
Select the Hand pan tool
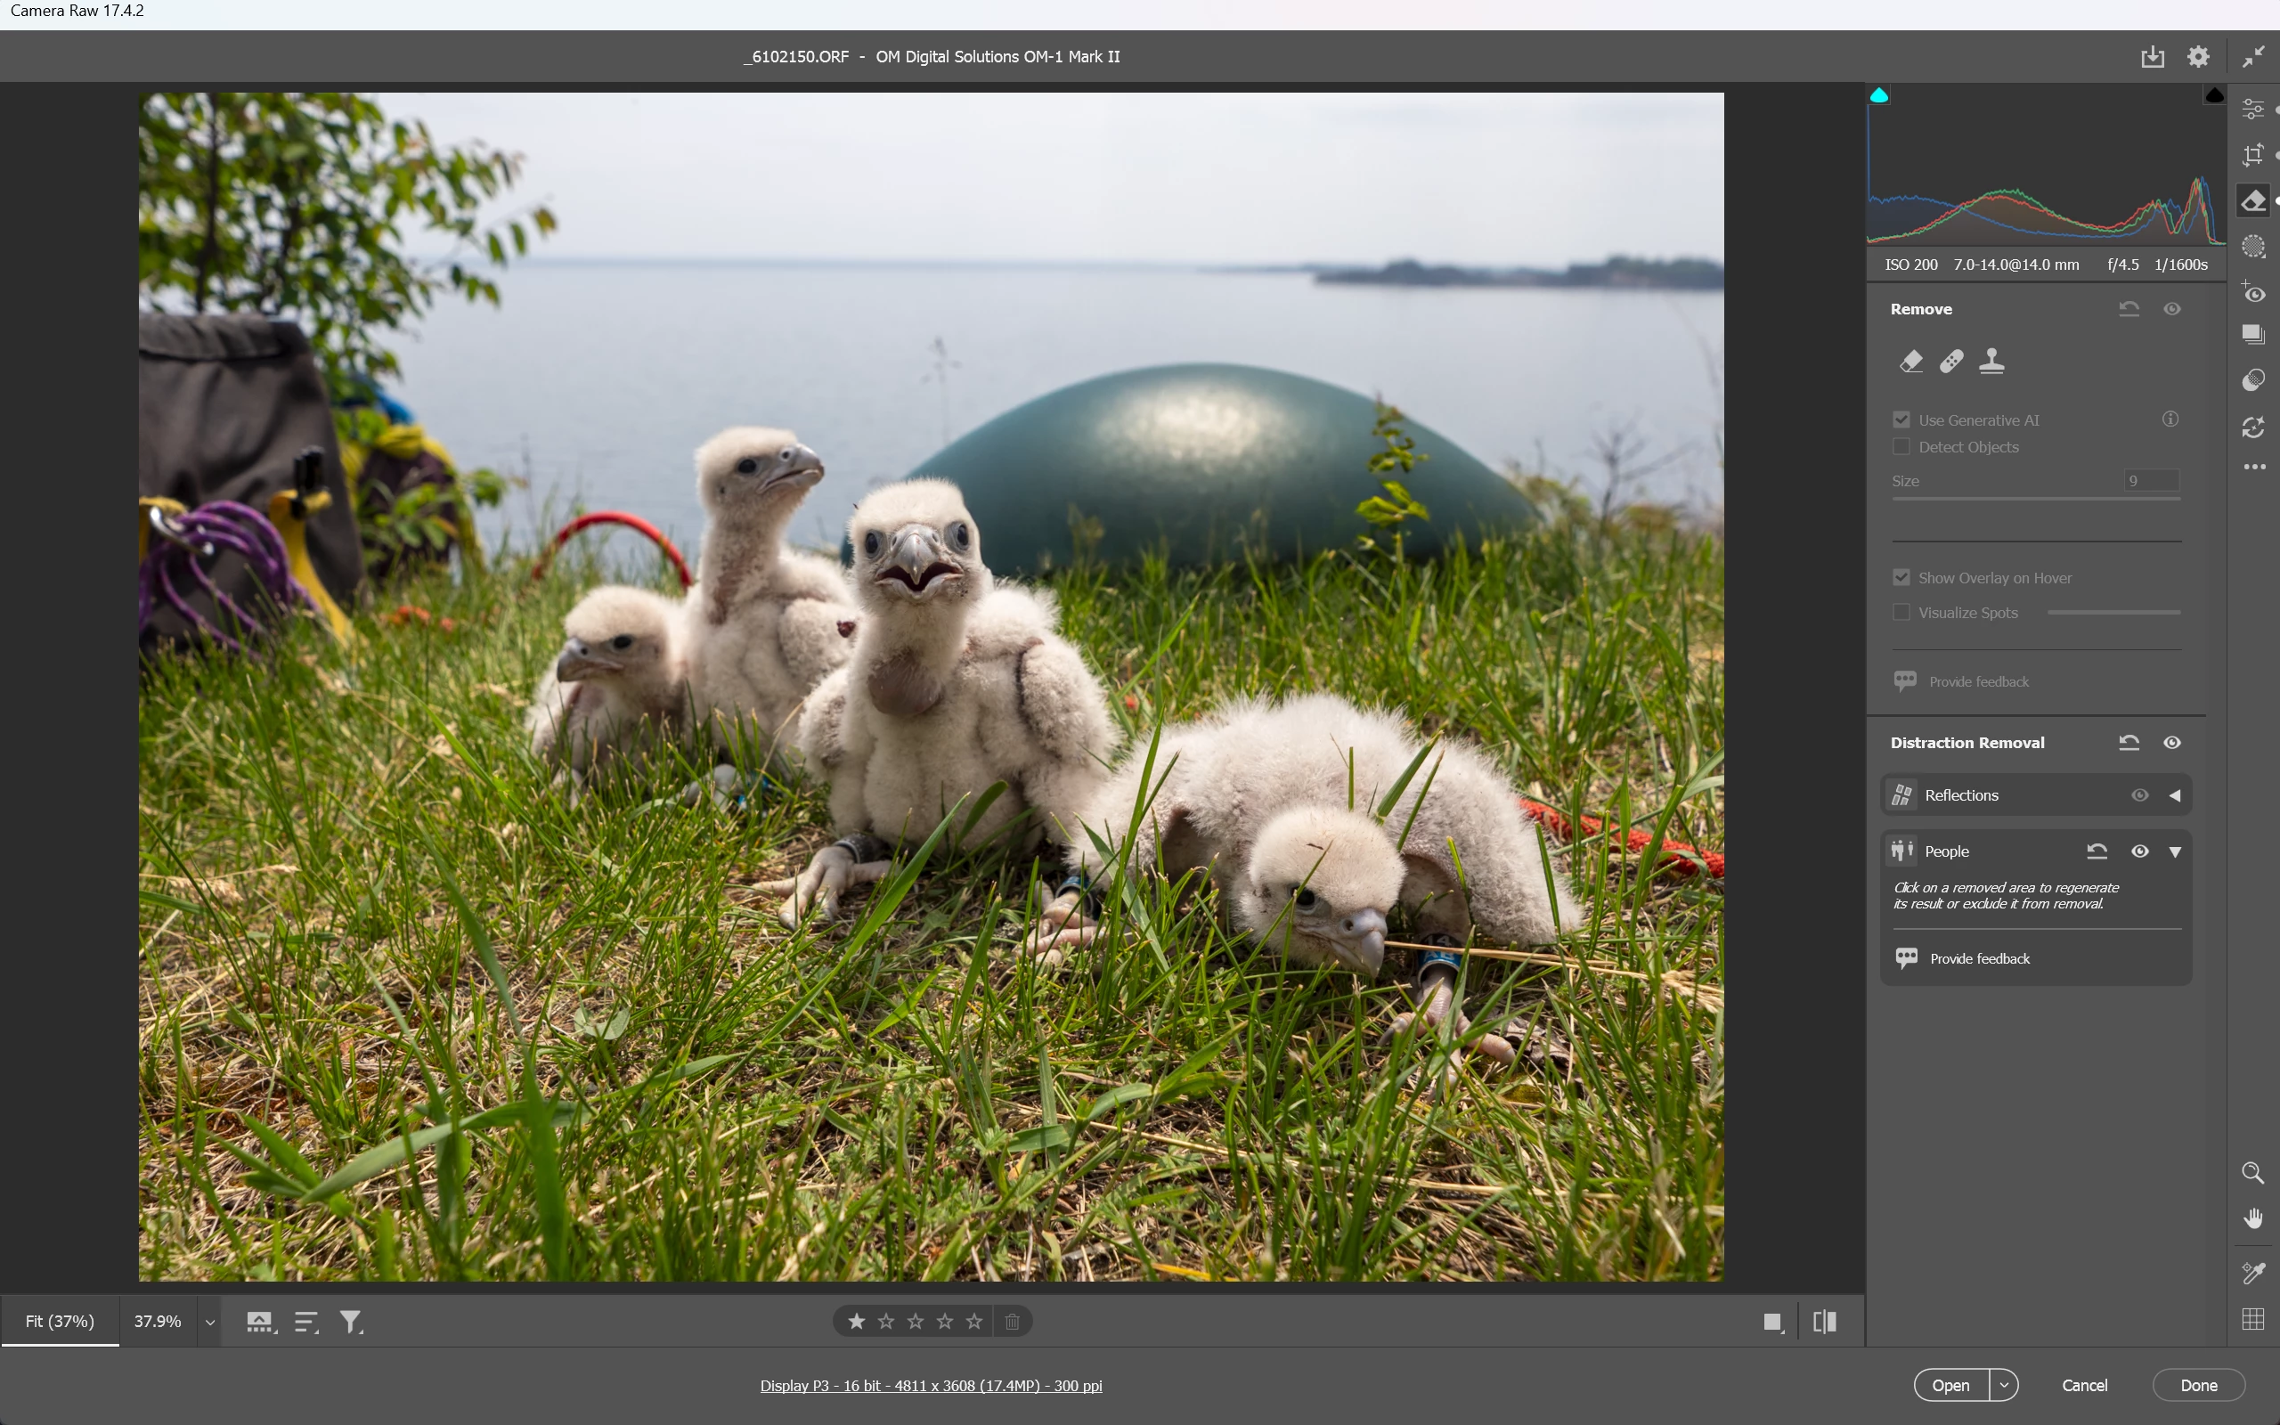(x=2252, y=1218)
